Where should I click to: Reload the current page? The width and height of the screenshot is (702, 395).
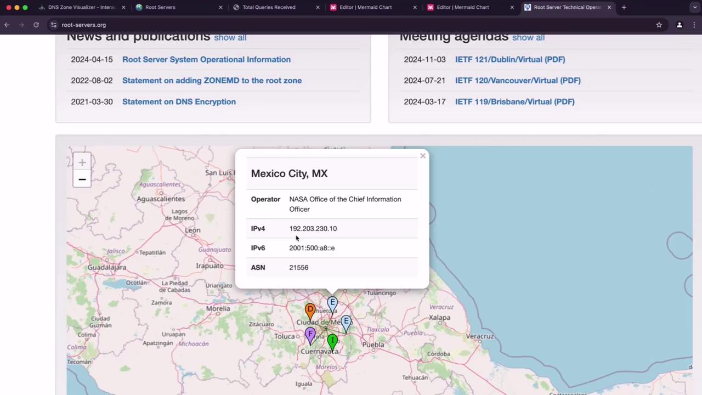pyautogui.click(x=36, y=25)
